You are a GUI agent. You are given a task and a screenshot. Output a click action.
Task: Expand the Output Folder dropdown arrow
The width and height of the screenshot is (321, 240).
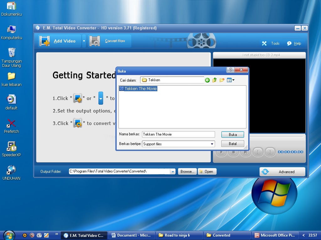pyautogui.click(x=173, y=172)
